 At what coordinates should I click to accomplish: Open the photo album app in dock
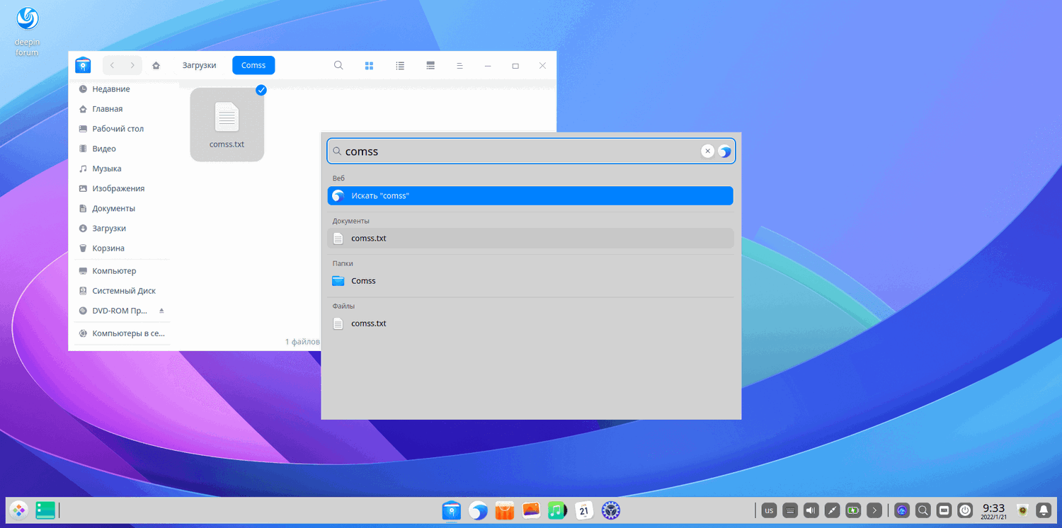pos(532,510)
